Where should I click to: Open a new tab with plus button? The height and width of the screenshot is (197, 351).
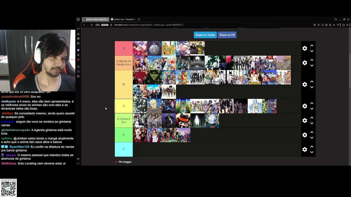tap(139, 19)
